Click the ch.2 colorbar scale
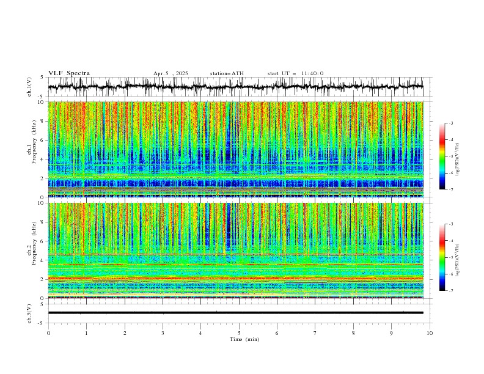The height and width of the screenshot is (374, 484). (442, 257)
